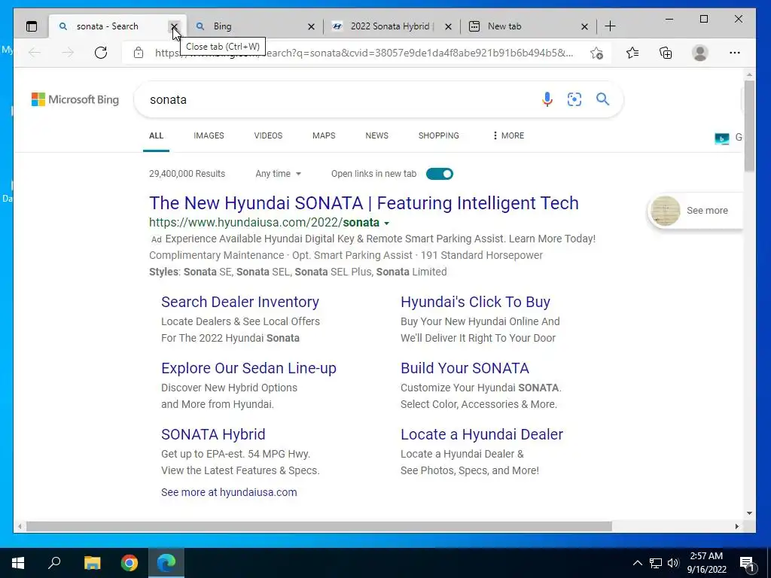Click the 'See more' side card
Image resolution: width=771 pixels, height=578 pixels.
tap(695, 211)
